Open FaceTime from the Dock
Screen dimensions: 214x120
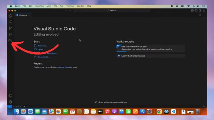click(65, 111)
